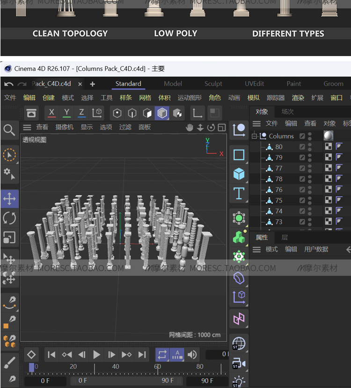The height and width of the screenshot is (388, 351).
Task: Add a Cube primitive object
Action: 239,174
